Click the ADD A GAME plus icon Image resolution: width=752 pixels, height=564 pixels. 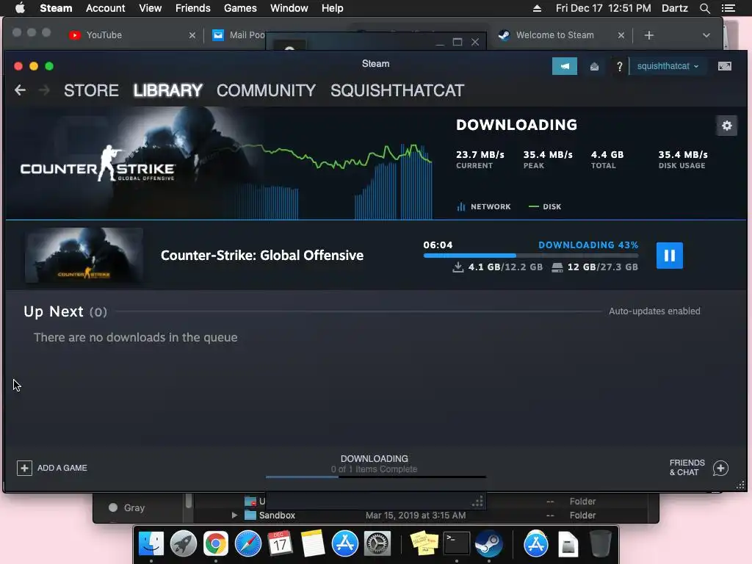24,468
